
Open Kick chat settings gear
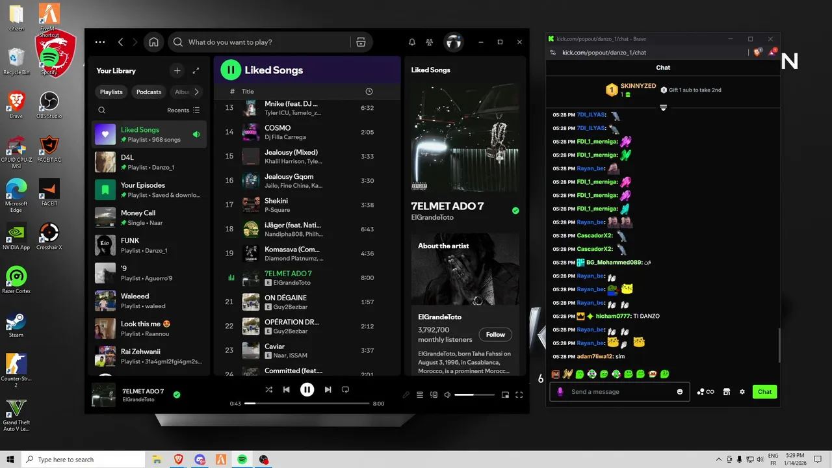click(742, 392)
